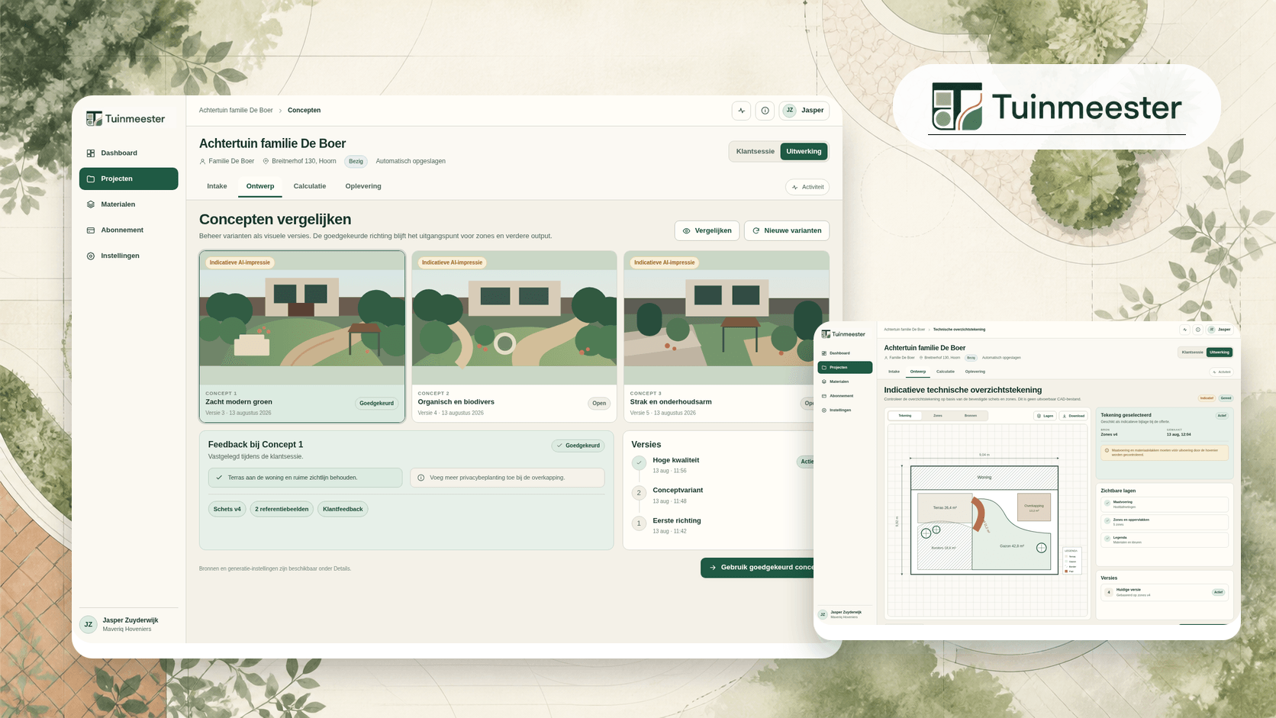Open the Jasper account chip in the Concepten window
This screenshot has width=1276, height=718.
pyautogui.click(x=804, y=111)
